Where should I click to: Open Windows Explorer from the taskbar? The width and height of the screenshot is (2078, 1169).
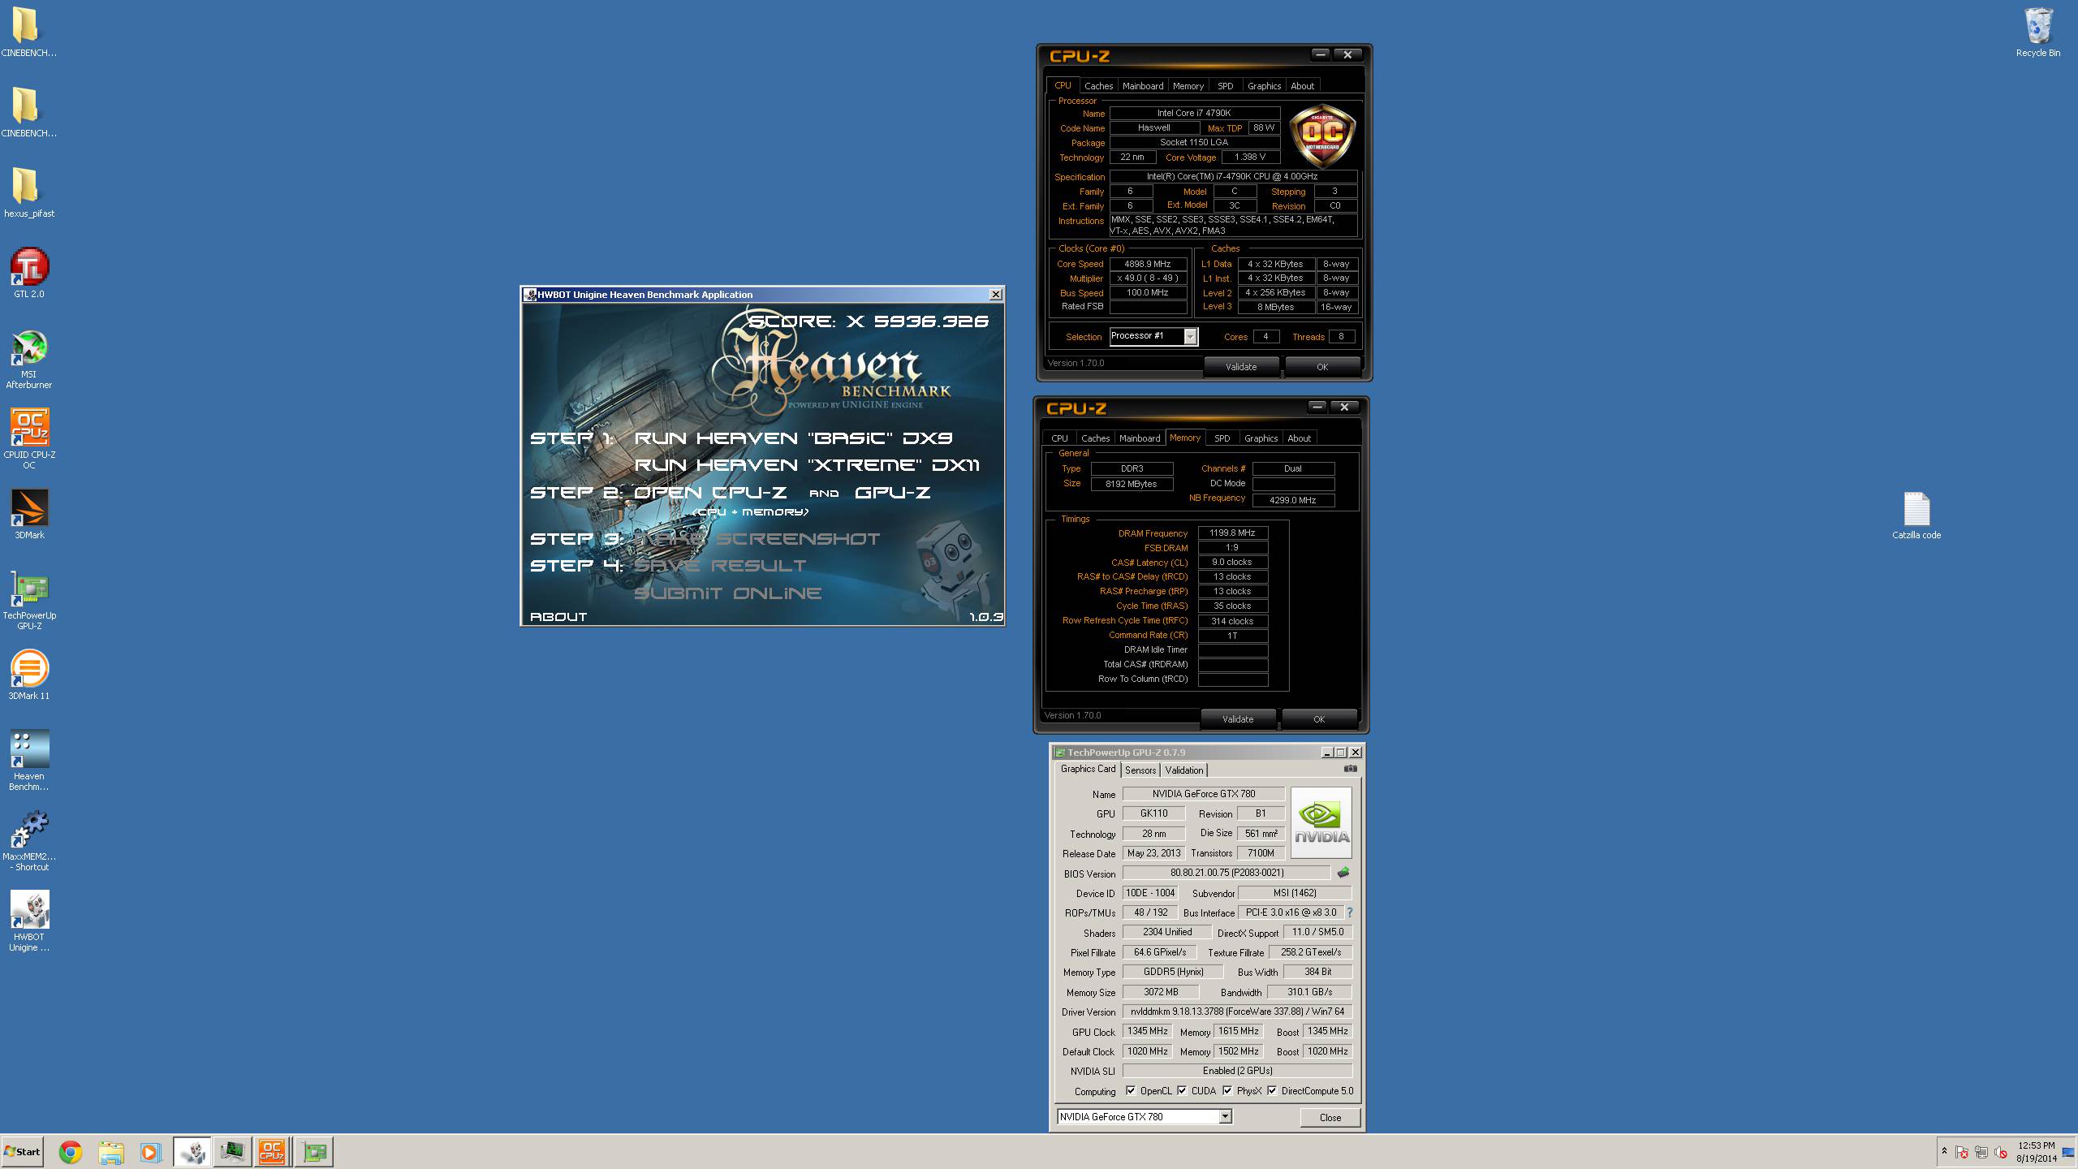(111, 1152)
